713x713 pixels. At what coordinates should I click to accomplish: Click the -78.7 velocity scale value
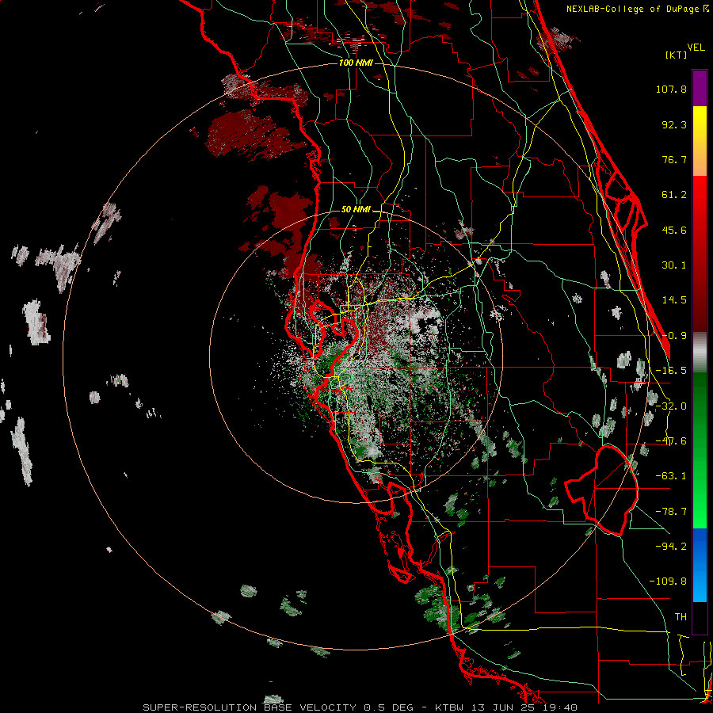pos(671,512)
